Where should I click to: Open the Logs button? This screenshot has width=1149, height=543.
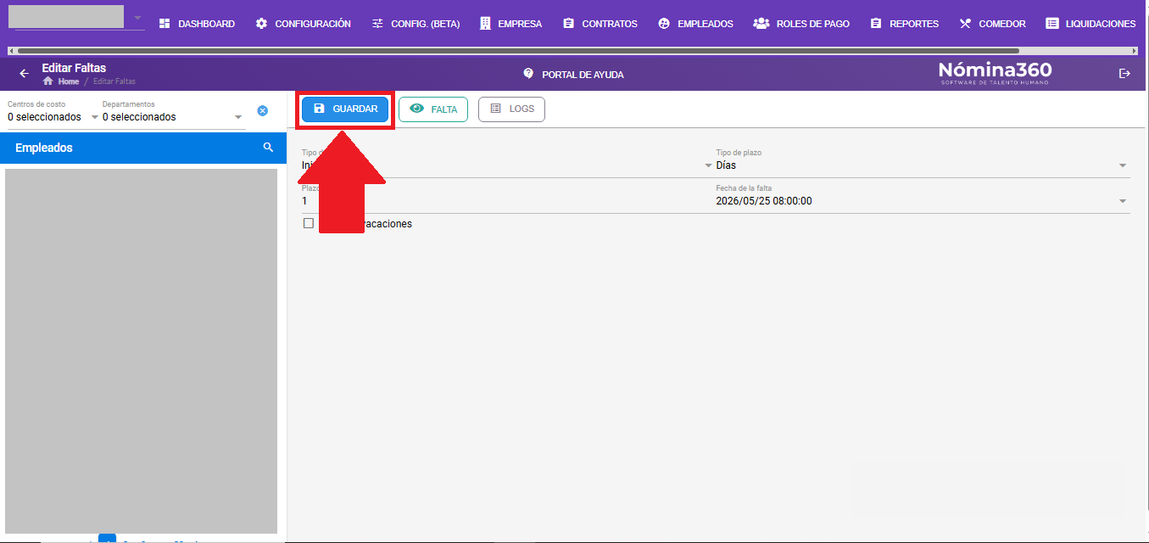pos(511,109)
